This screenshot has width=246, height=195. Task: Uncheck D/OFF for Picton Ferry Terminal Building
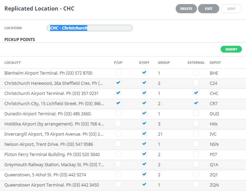coord(144,154)
